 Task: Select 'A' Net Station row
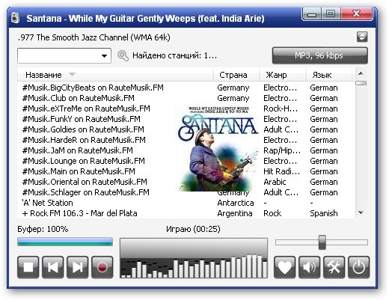point(186,203)
